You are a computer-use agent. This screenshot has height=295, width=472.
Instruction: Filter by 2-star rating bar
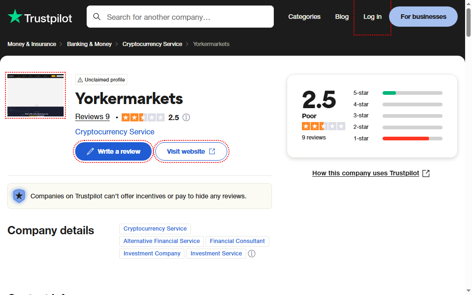click(398, 127)
